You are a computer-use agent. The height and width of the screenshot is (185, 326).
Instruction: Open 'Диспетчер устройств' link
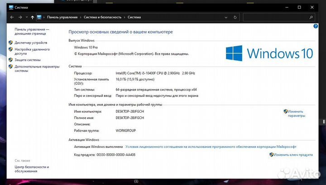click(31, 43)
